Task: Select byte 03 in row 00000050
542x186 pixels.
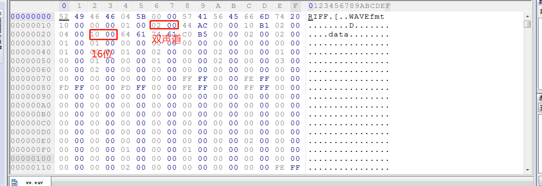Action: (x=279, y=61)
